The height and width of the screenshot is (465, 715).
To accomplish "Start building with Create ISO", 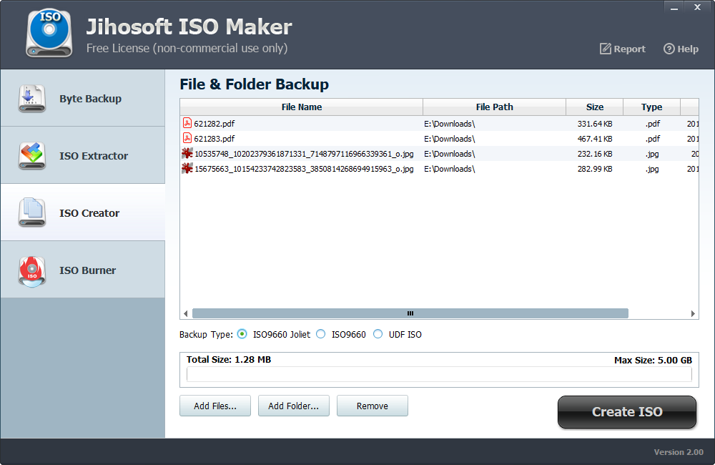I will [x=627, y=411].
